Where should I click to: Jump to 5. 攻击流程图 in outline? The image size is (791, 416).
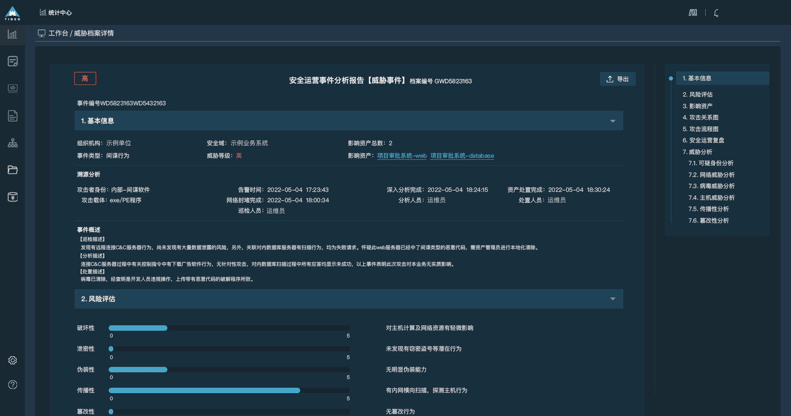[701, 129]
